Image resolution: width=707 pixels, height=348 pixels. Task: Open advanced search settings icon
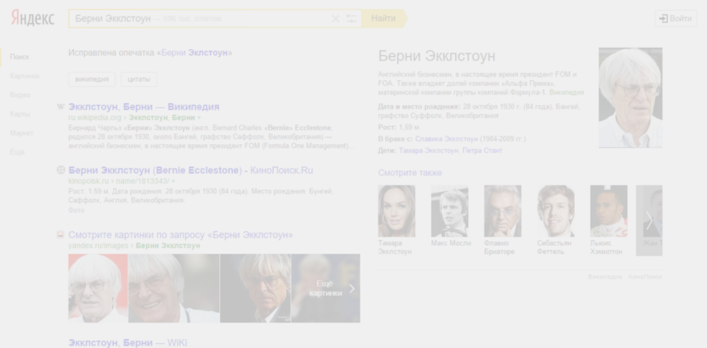(x=351, y=19)
